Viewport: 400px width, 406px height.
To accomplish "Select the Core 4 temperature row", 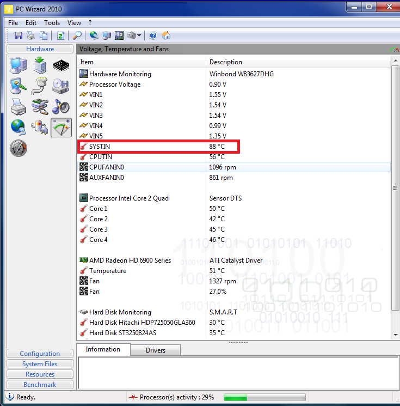I will pyautogui.click(x=234, y=239).
